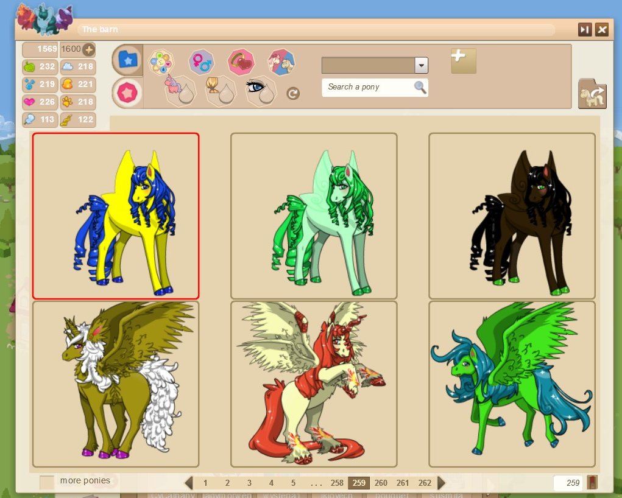The width and height of the screenshot is (622, 498).
Task: Select the pink star badge filter
Action: pyautogui.click(x=127, y=93)
